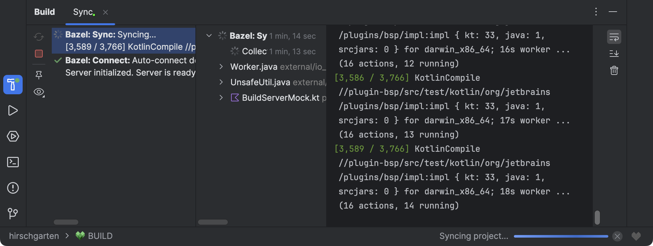Expand the Worker.java tree node
This screenshot has height=246, width=653.
coord(221,67)
